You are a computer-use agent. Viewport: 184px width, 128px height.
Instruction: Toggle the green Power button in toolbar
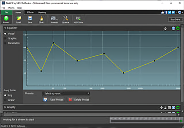[x=6, y=19]
